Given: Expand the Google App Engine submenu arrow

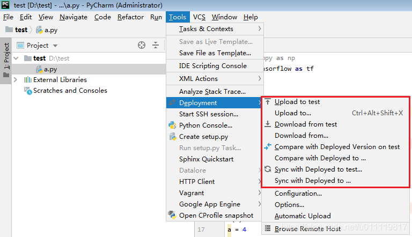Looking at the screenshot, I should click(259, 204).
